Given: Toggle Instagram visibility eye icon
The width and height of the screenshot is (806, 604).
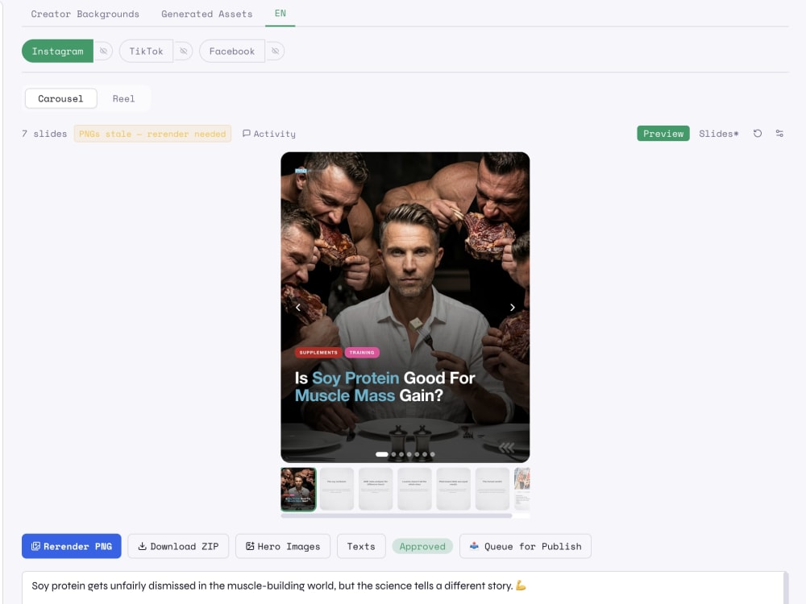Looking at the screenshot, I should (103, 52).
